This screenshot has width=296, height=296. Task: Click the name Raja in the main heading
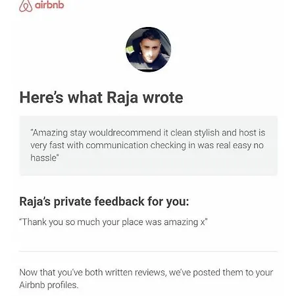pyautogui.click(x=122, y=98)
